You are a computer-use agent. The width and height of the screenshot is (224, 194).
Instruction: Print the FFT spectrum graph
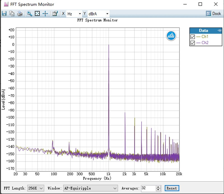coord(20,14)
